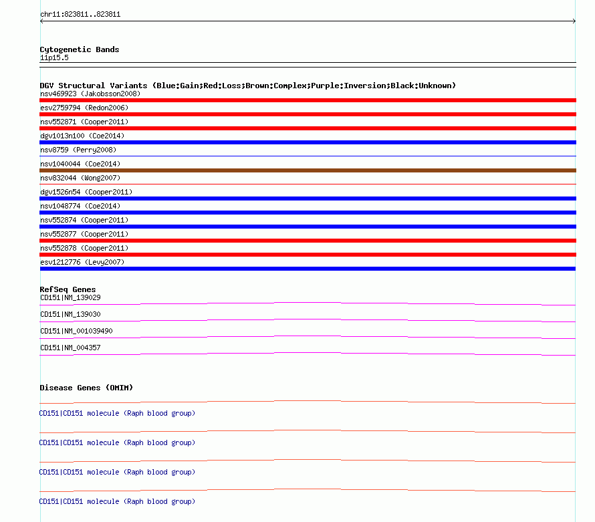Select nsv8759 (Perry2008) variant label
This screenshot has width=595, height=522.
click(x=78, y=150)
